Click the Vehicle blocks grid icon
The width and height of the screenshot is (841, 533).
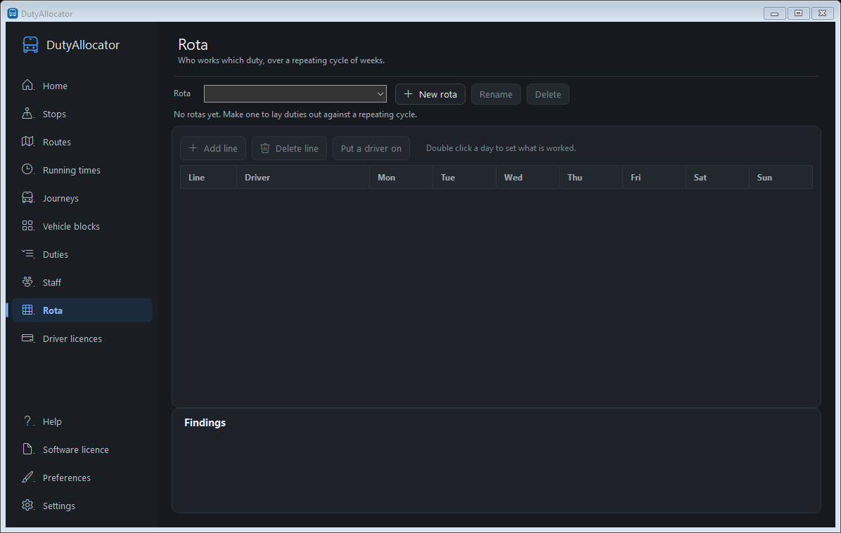point(28,225)
